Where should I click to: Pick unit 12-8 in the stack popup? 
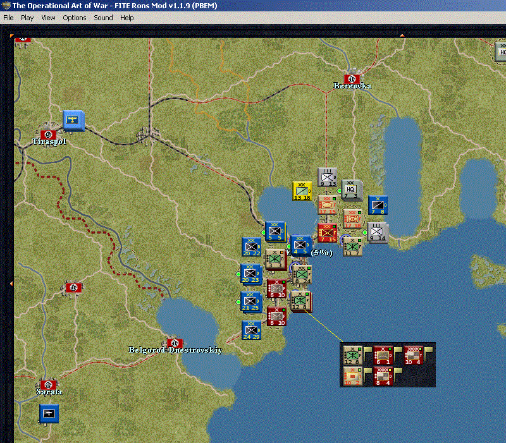pos(352,356)
